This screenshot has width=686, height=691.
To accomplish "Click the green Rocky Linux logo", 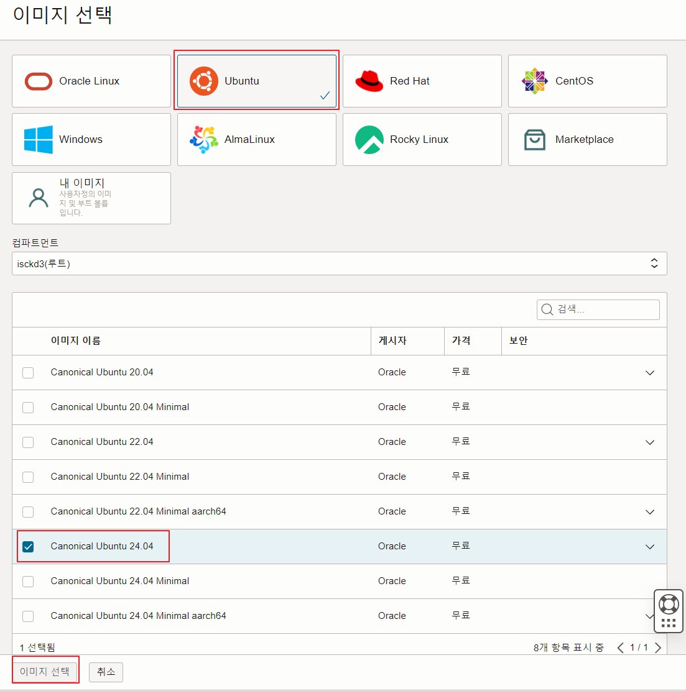I will coord(369,140).
